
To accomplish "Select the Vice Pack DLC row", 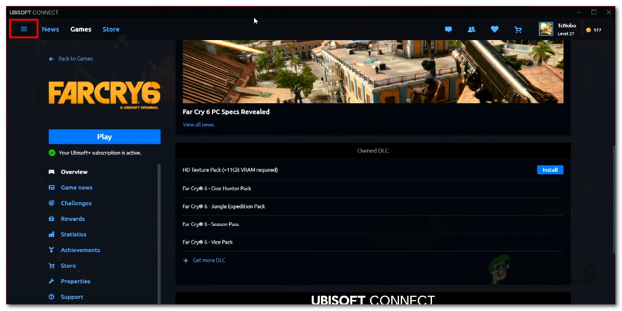I will coord(373,242).
